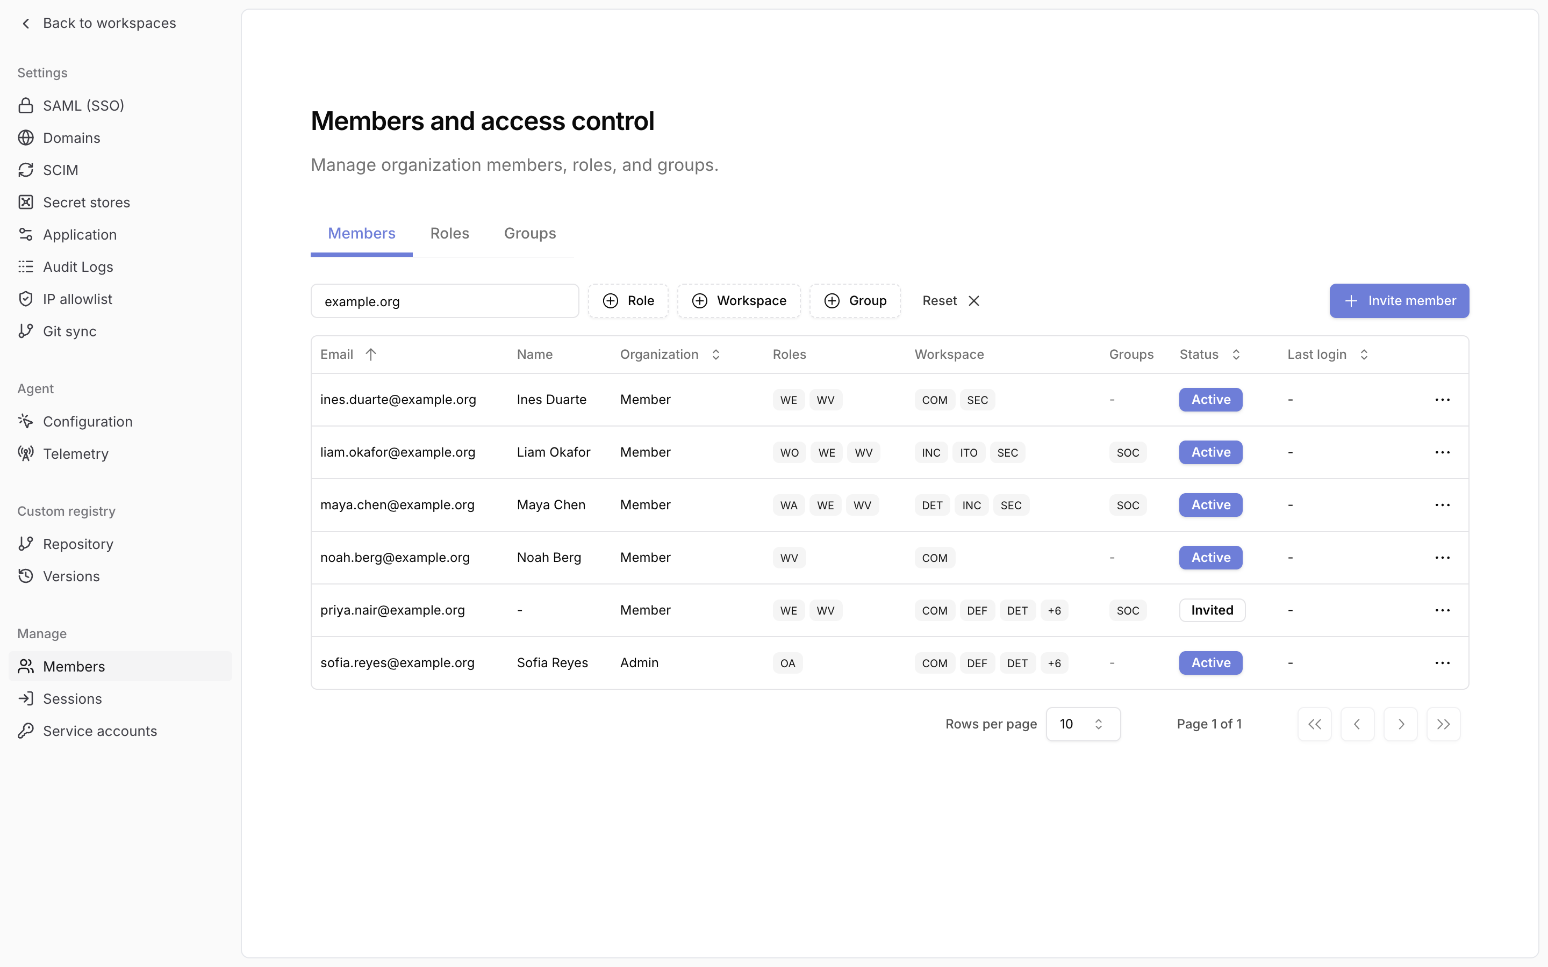
Task: Open the Versions history icon
Action: click(x=26, y=576)
